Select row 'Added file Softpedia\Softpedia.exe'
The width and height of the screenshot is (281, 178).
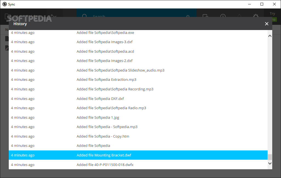pyautogui.click(x=138, y=33)
